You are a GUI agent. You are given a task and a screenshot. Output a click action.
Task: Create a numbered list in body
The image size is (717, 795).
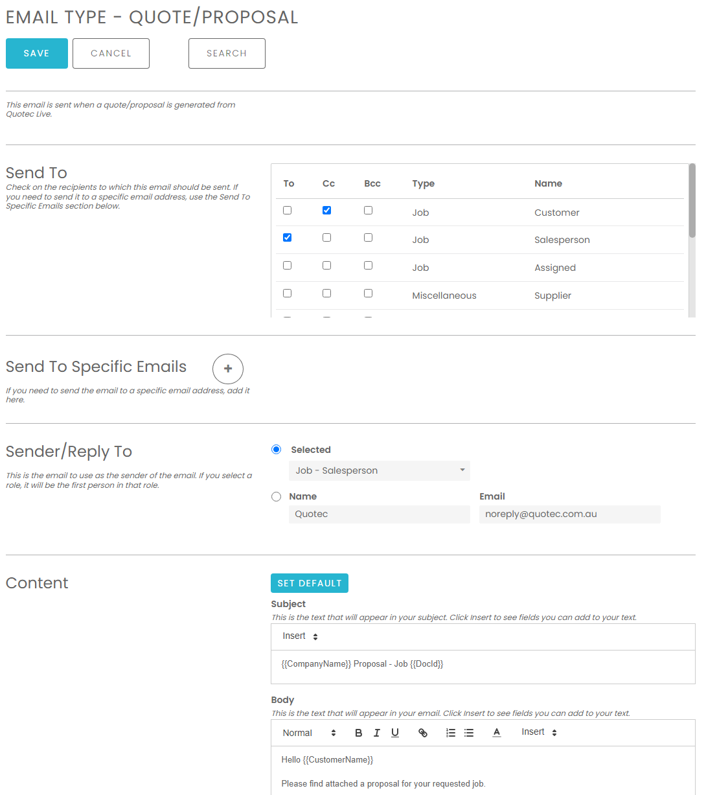pos(451,733)
